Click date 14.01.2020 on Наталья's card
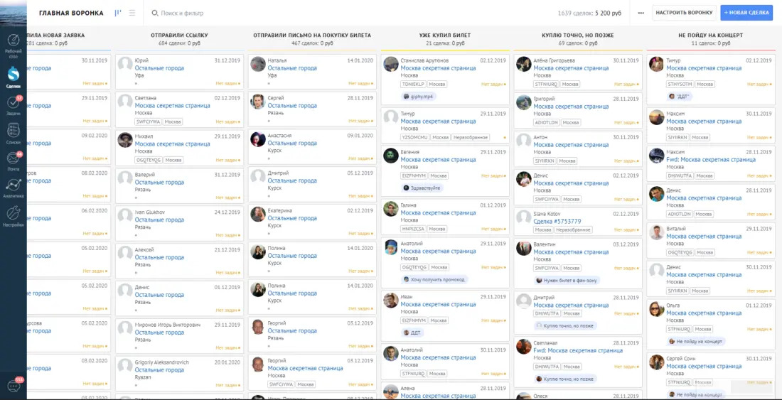 (360, 60)
